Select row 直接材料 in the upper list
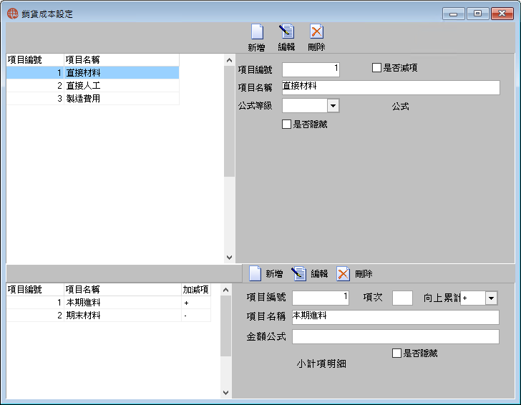Image resolution: width=521 pixels, height=405 pixels. click(93, 72)
